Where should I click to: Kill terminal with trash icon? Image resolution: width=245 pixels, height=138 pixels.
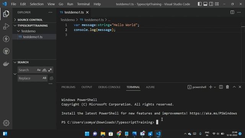coord(227,87)
